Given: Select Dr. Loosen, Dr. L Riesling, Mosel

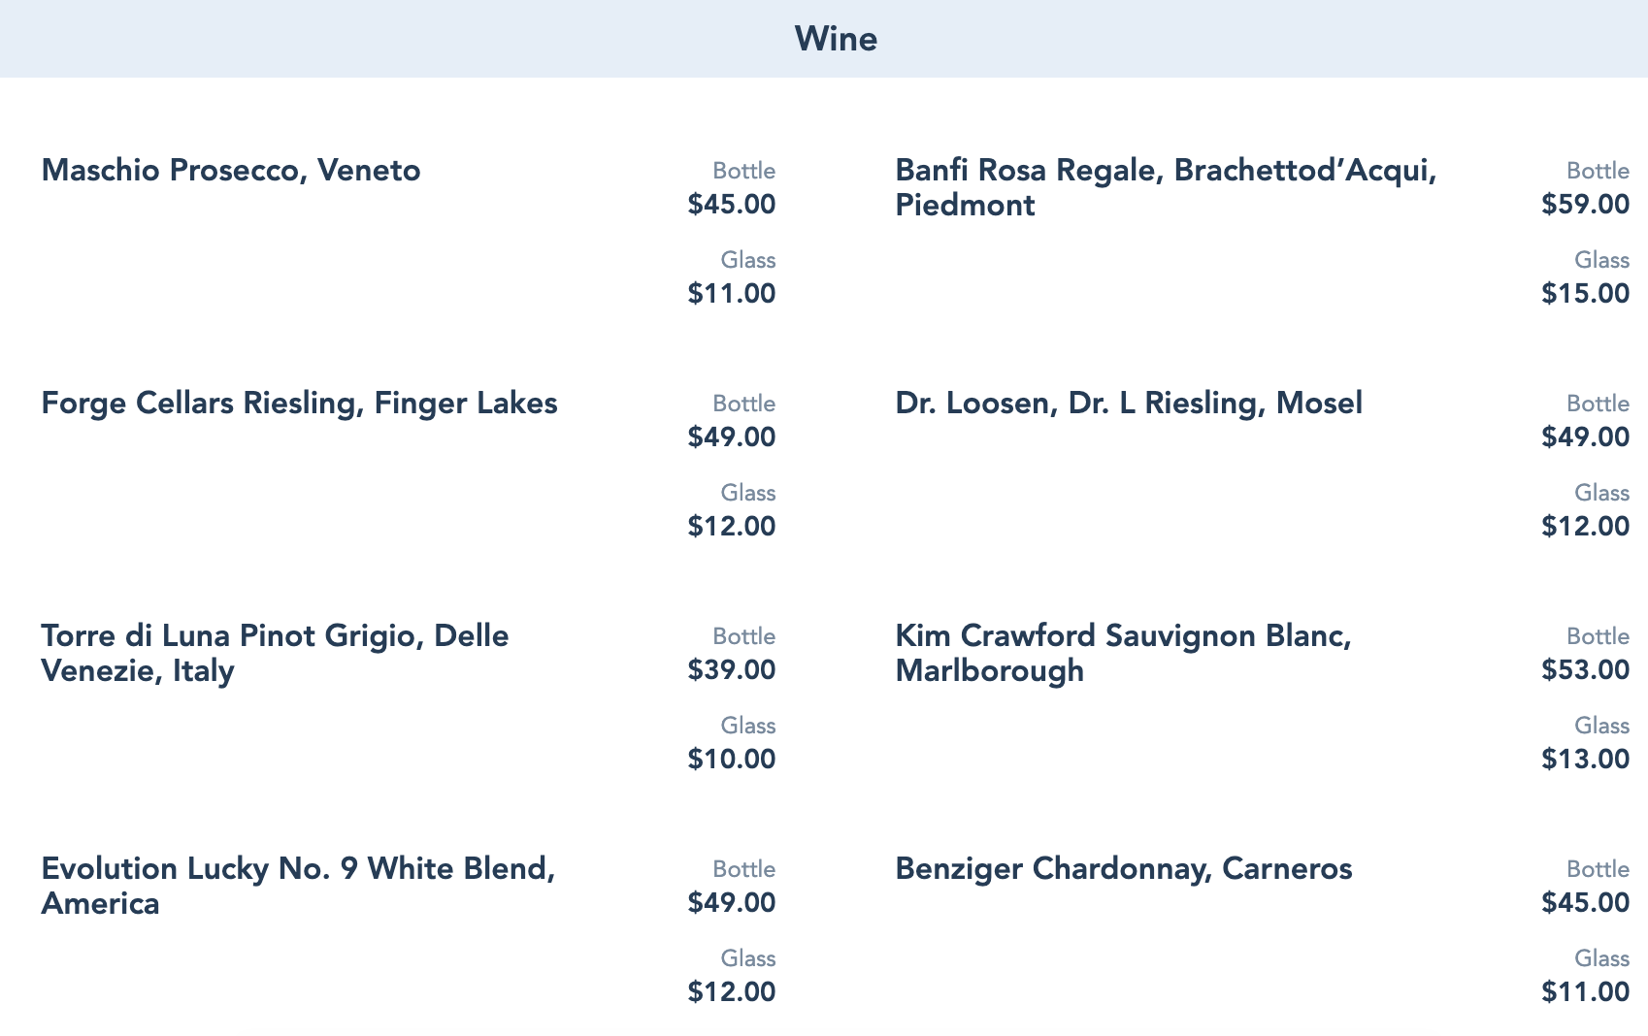Looking at the screenshot, I should [1128, 404].
